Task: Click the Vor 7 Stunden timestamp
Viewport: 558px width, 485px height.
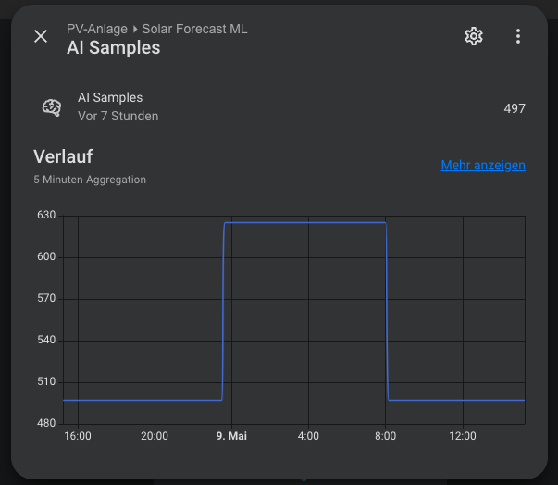Action: pyautogui.click(x=118, y=116)
